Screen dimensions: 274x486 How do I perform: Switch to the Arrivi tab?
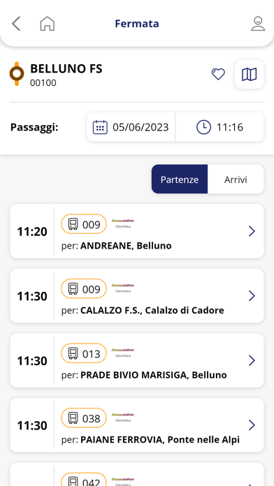236,179
